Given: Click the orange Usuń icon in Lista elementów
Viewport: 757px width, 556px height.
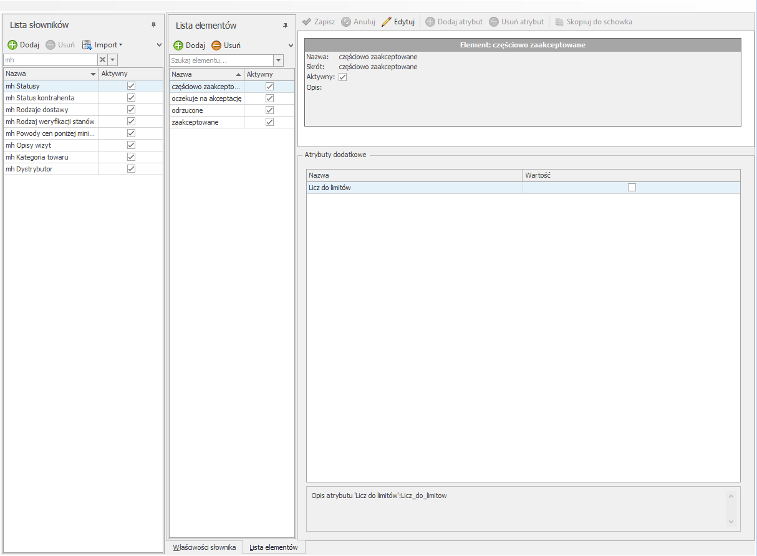Looking at the screenshot, I should [216, 46].
